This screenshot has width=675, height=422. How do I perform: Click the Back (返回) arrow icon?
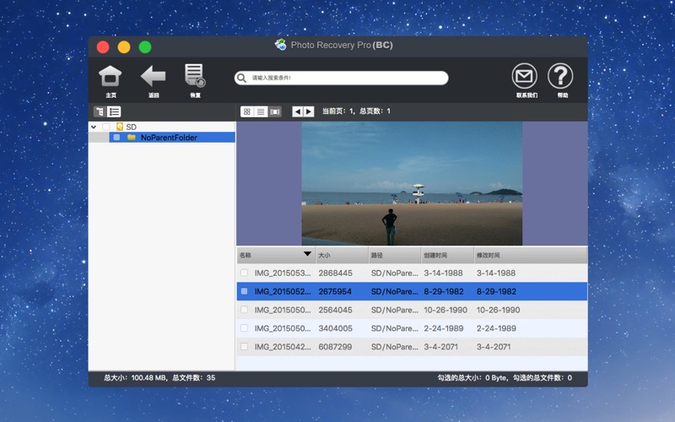click(153, 77)
